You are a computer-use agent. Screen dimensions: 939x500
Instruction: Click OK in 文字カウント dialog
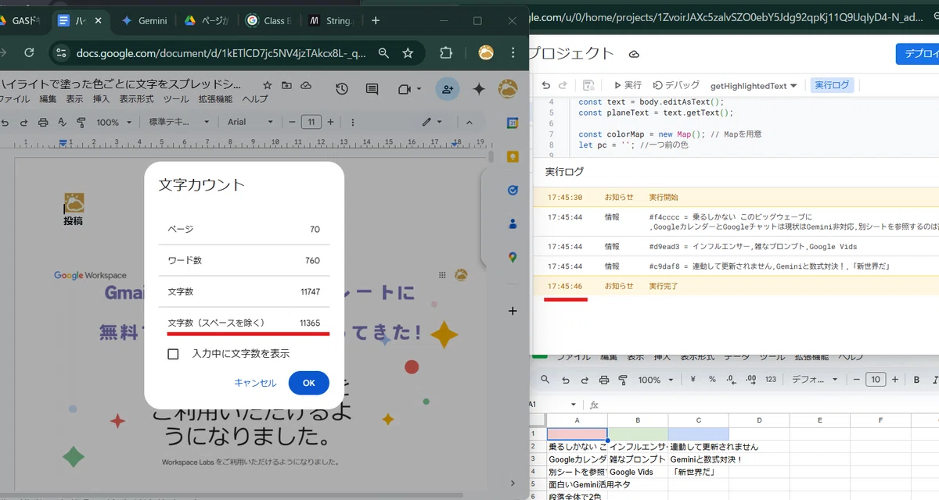[x=308, y=383]
